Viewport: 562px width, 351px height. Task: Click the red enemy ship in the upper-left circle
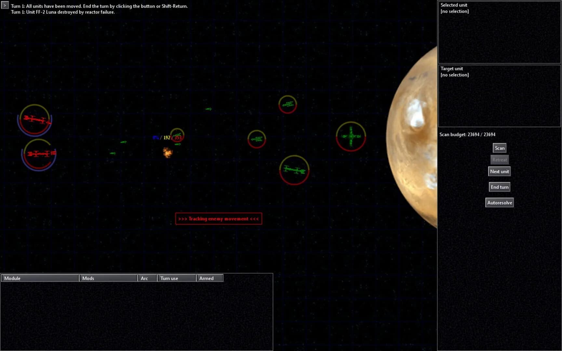(x=36, y=120)
